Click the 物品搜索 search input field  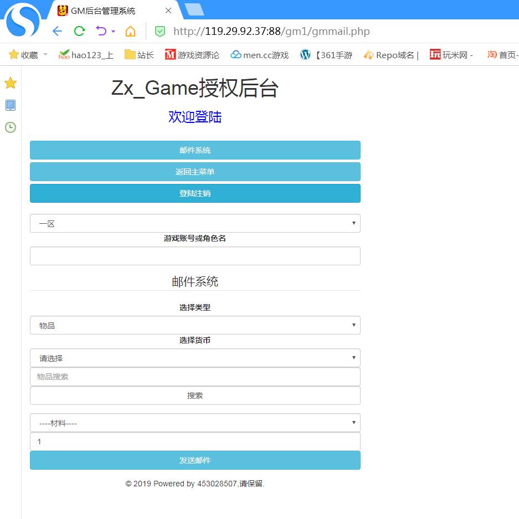(195, 377)
